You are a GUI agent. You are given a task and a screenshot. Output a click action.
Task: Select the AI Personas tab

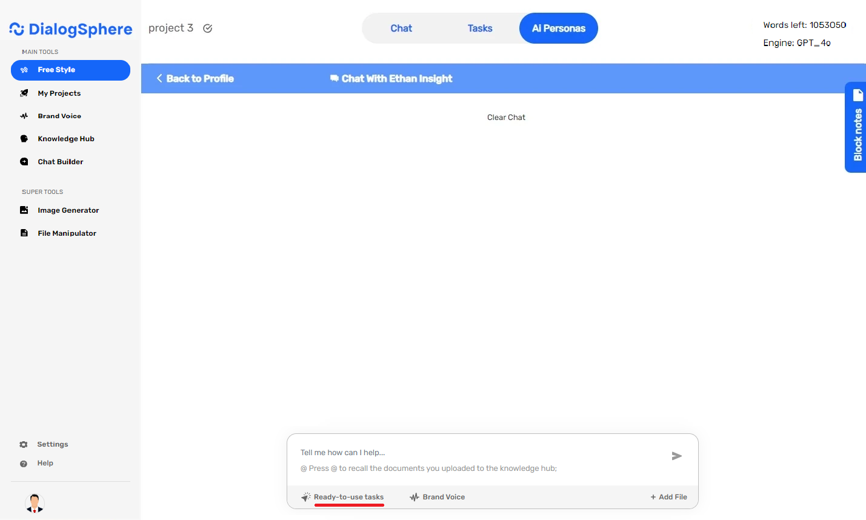tap(558, 28)
